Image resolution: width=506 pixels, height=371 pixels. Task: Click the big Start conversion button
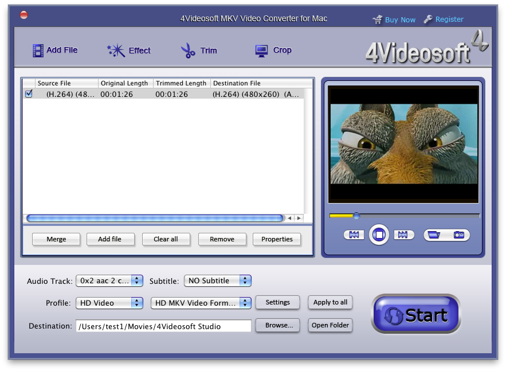(416, 314)
